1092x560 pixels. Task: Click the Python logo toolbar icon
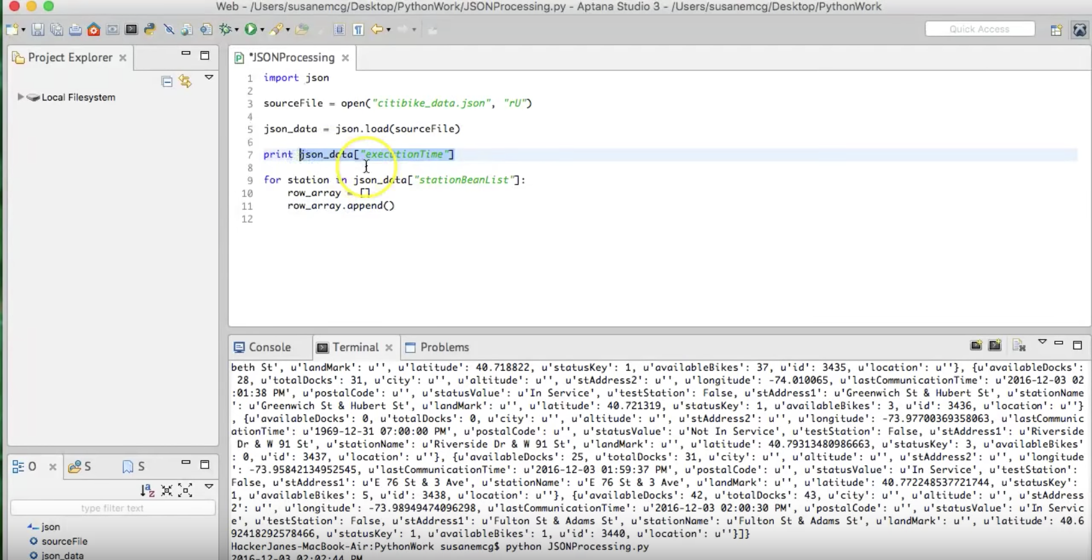[150, 29]
